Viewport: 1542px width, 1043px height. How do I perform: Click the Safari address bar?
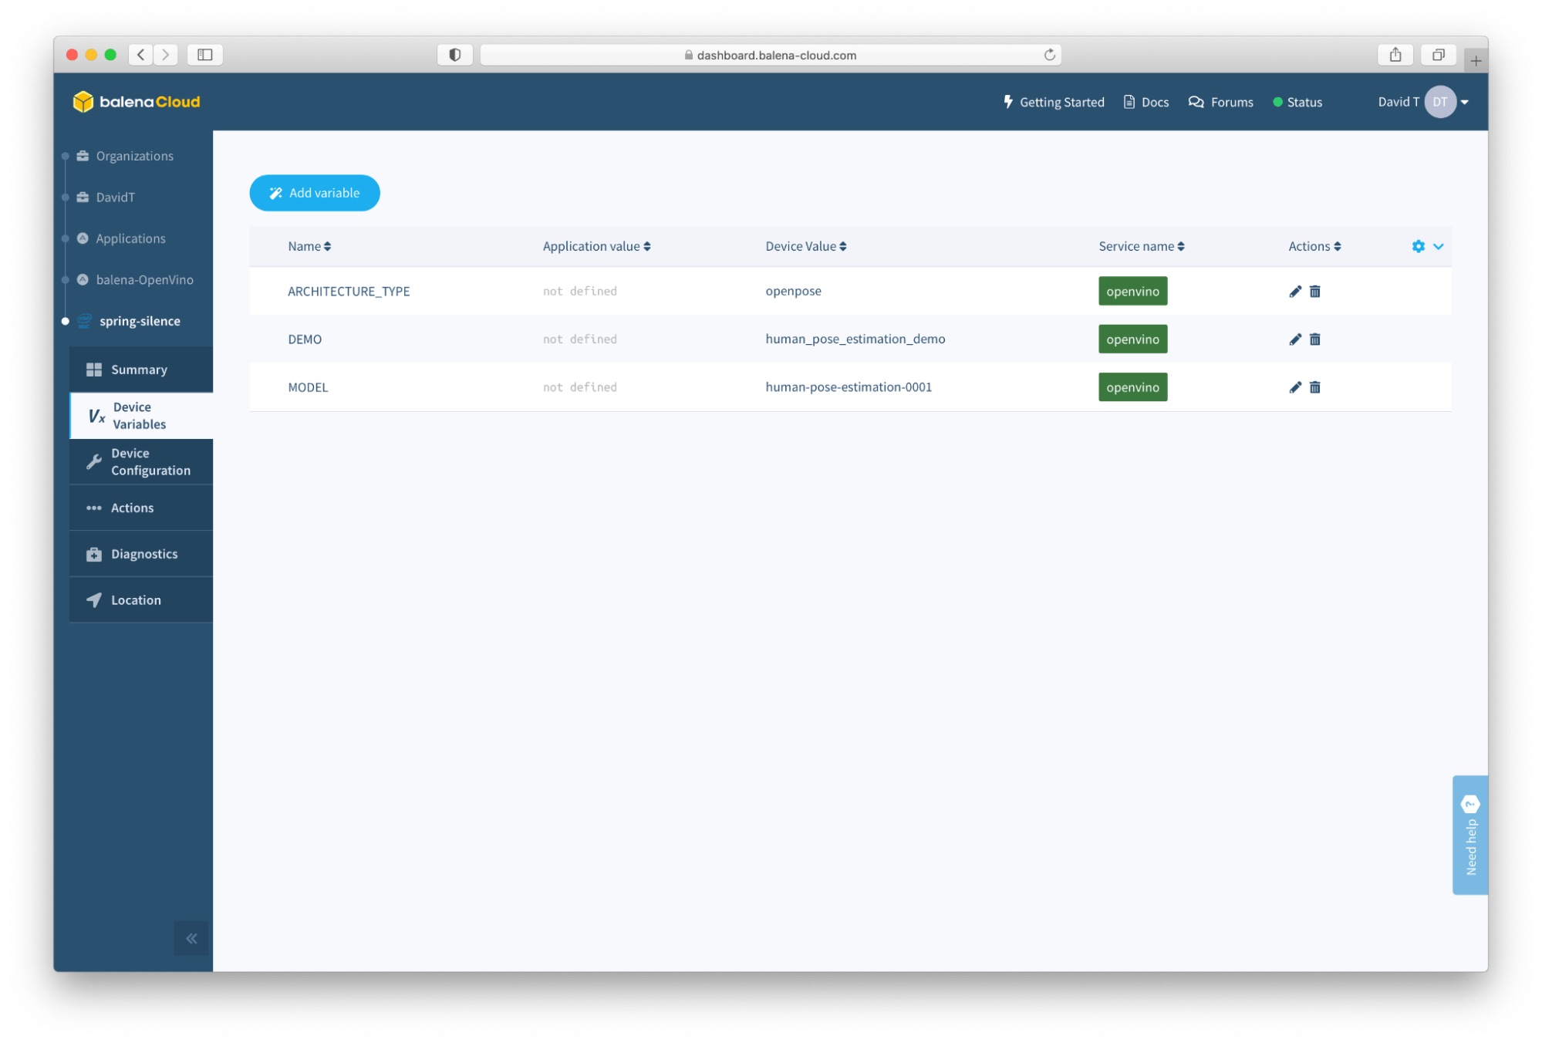click(771, 55)
